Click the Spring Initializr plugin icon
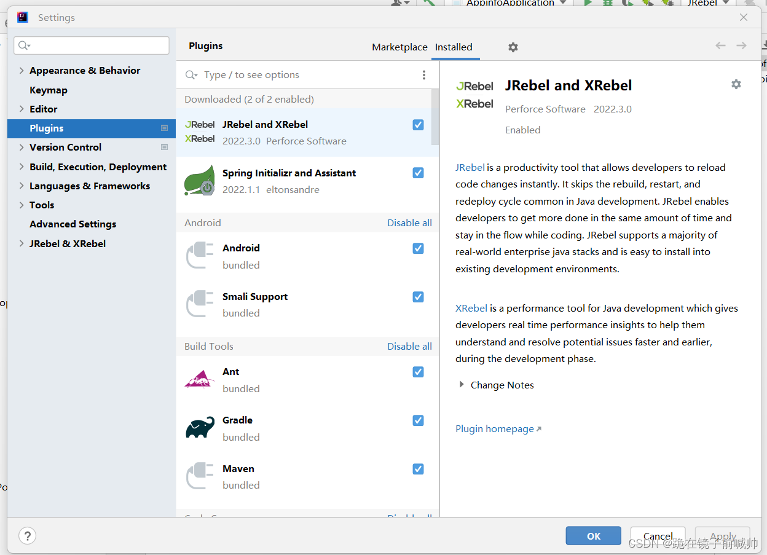Viewport: 767px width, 555px height. pos(200,180)
